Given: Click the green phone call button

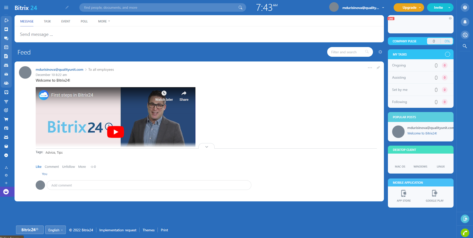Looking at the screenshot, I should (x=465, y=233).
